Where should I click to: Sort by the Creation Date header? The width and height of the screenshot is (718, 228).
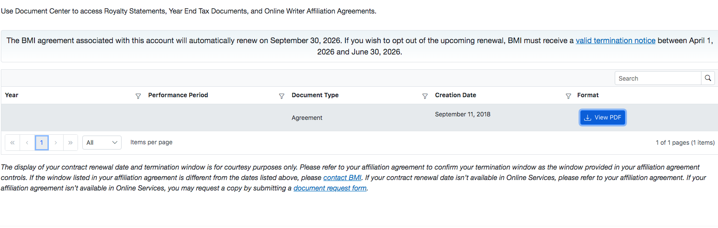point(455,95)
